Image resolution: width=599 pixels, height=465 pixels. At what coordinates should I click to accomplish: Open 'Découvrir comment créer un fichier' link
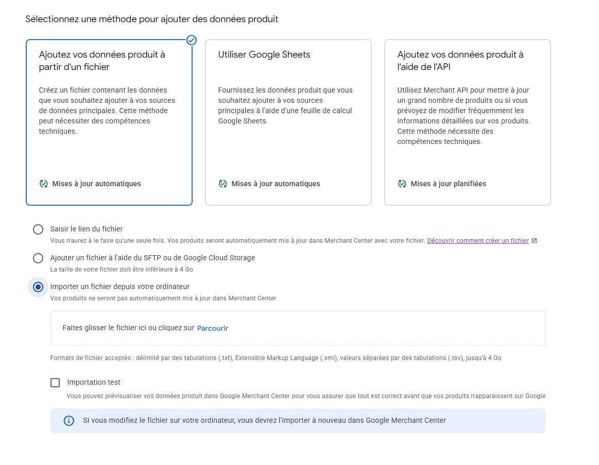tap(477, 241)
